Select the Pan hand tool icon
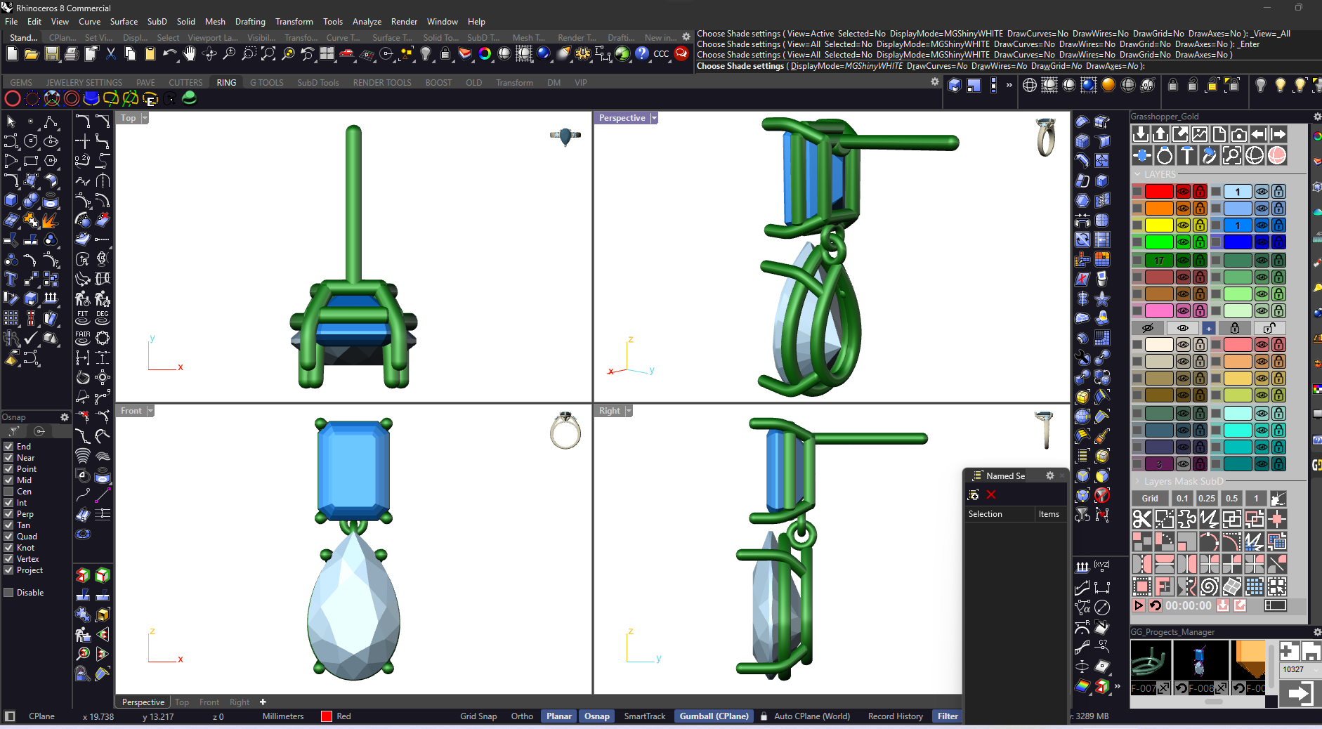This screenshot has width=1322, height=729. click(190, 54)
